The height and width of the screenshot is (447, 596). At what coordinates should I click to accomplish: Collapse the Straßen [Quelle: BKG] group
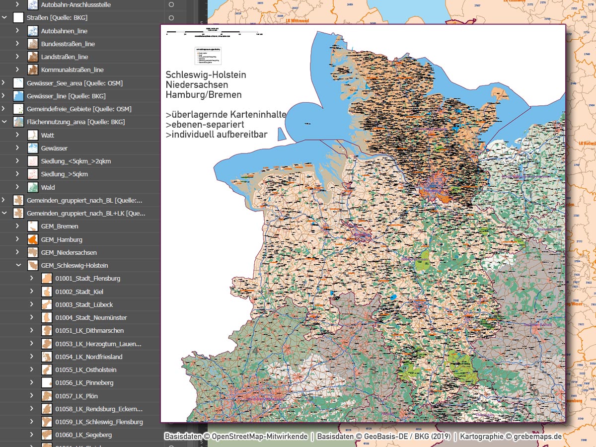point(4,17)
